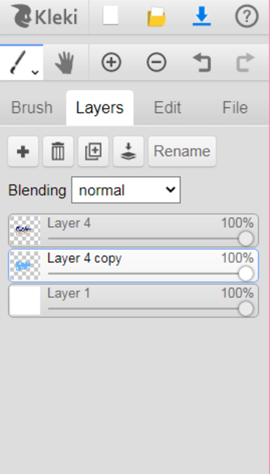The image size is (270, 474).
Task: Click Layer 4 opacity slider handle
Action: click(246, 238)
